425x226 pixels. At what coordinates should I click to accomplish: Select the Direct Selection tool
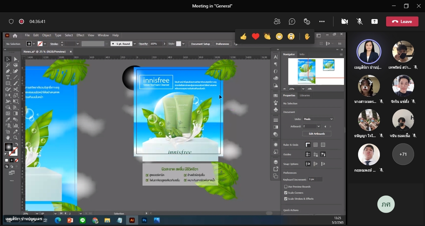click(16, 59)
